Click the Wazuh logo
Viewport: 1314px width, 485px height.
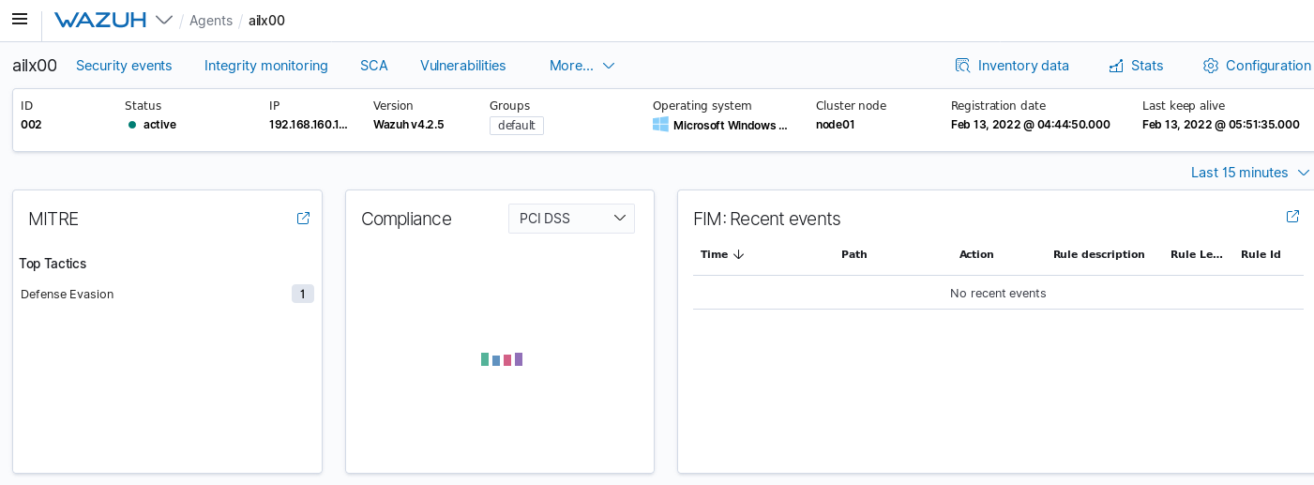tap(100, 20)
